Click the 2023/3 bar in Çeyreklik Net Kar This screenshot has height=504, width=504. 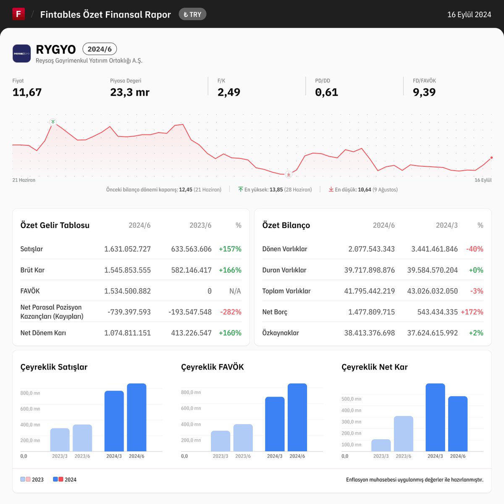click(381, 445)
